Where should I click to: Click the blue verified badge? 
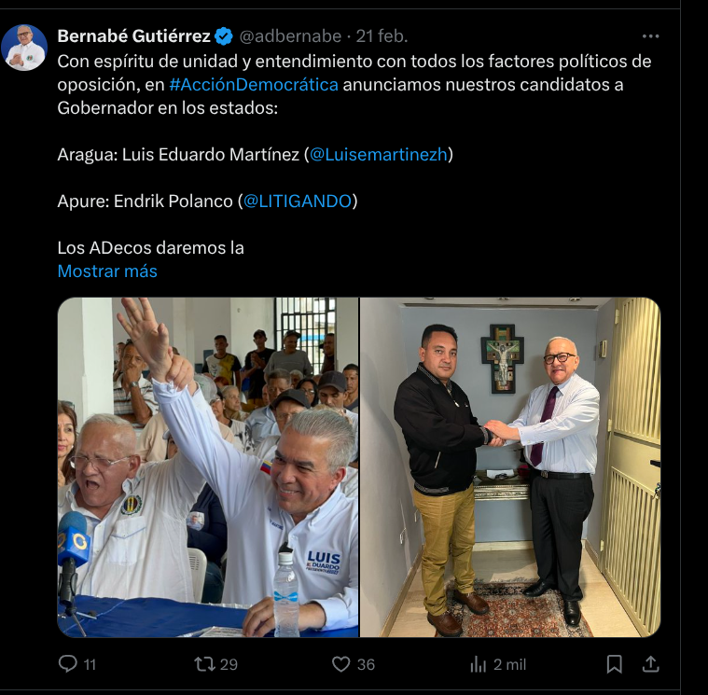click(224, 36)
